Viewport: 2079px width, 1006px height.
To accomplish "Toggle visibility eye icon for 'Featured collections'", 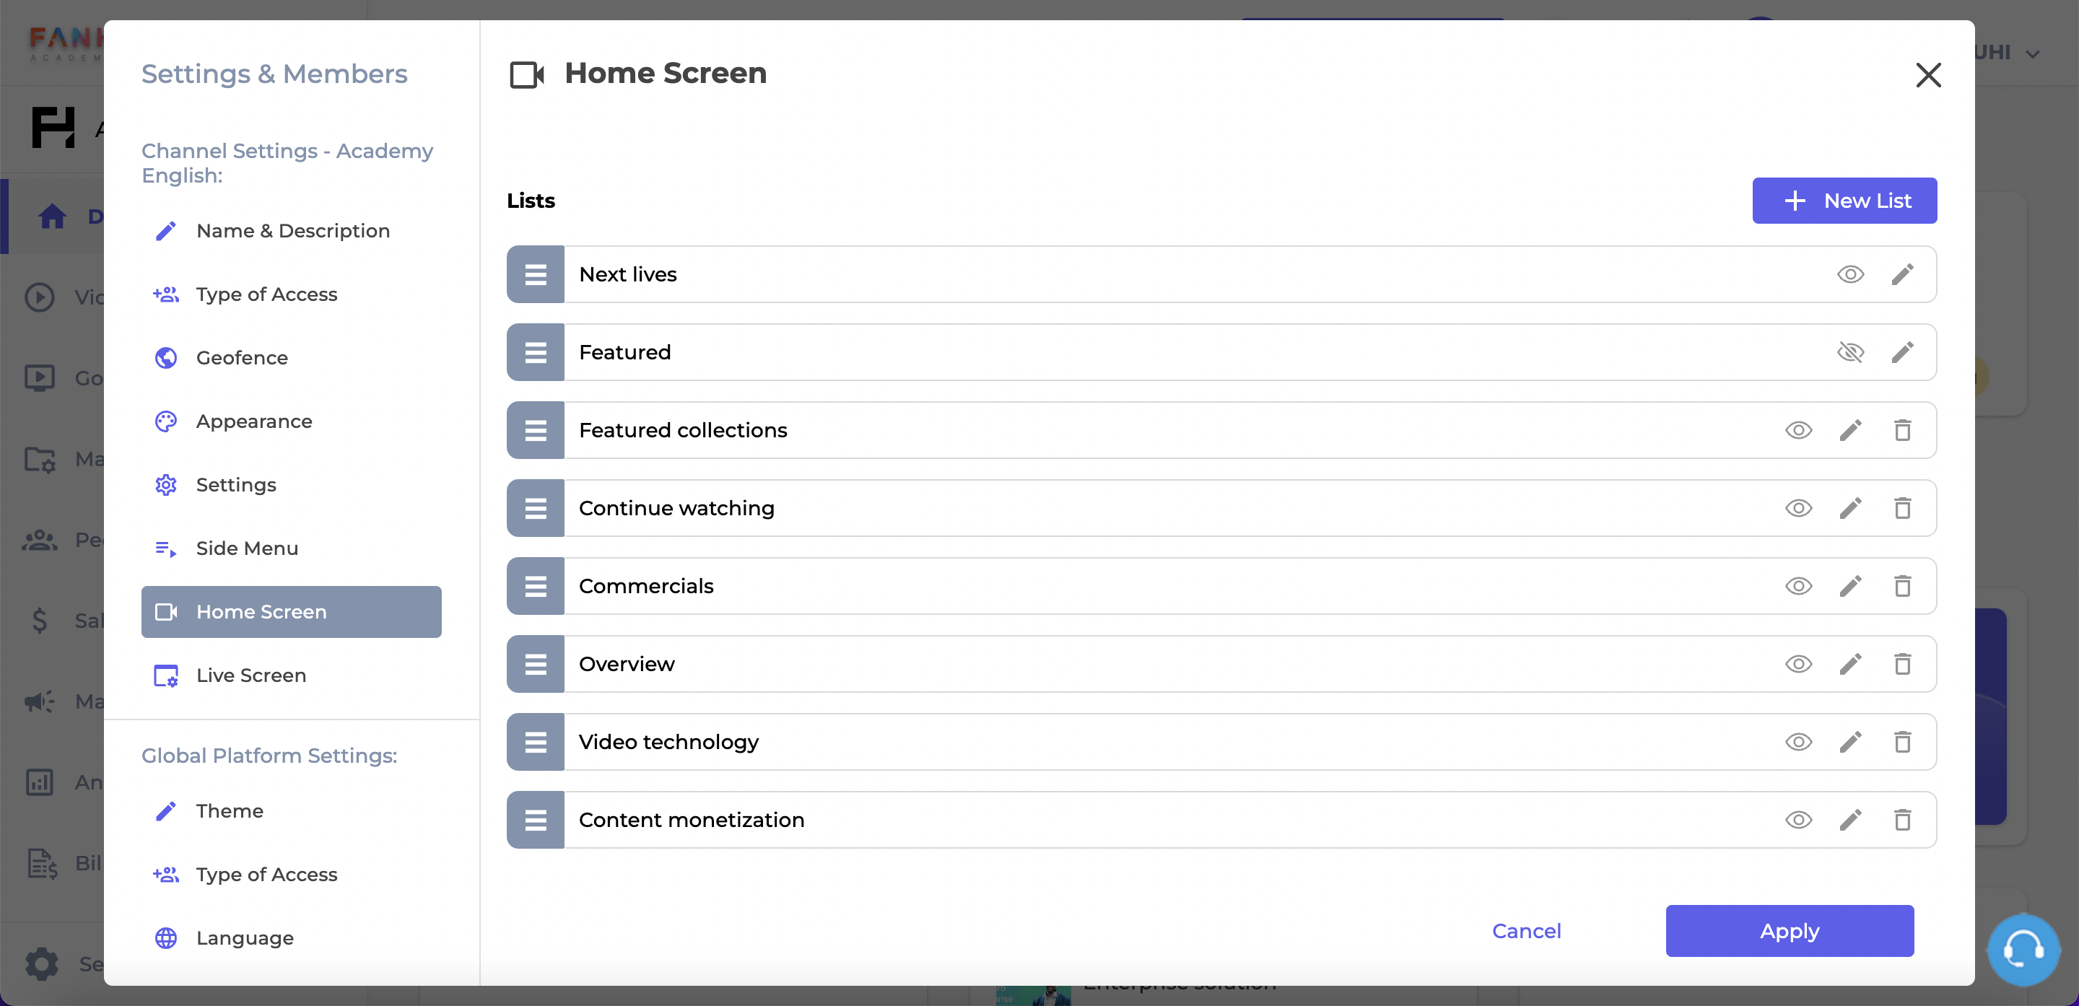I will [x=1799, y=429].
